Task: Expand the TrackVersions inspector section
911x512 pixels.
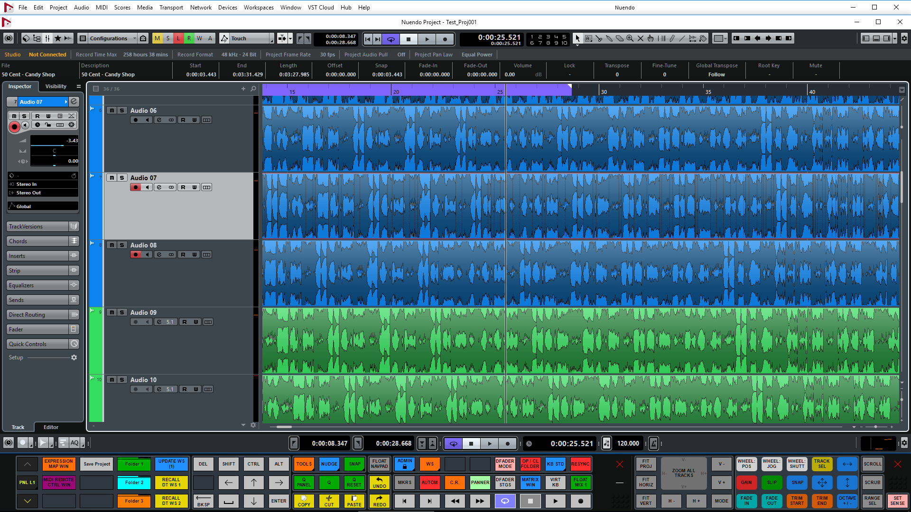Action: pos(43,227)
